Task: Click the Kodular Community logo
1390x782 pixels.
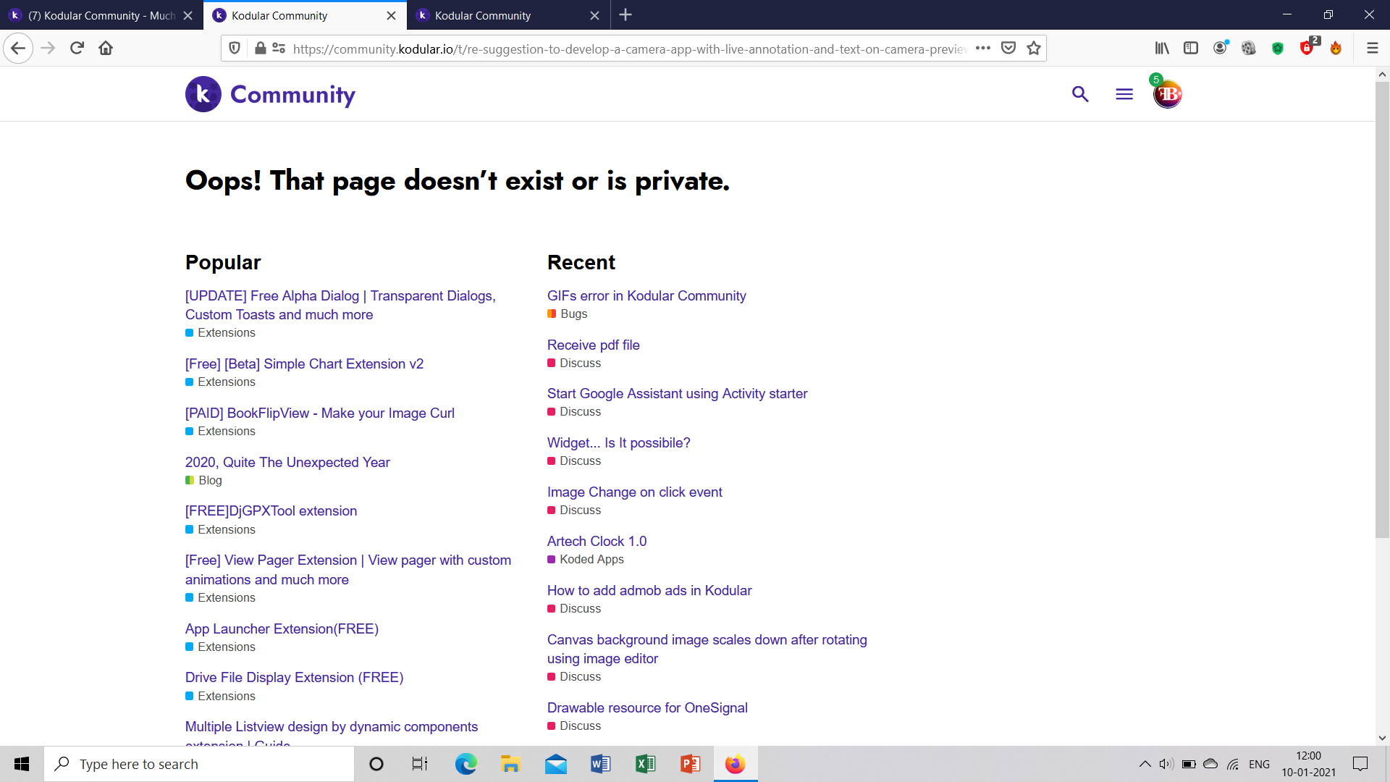Action: click(270, 94)
